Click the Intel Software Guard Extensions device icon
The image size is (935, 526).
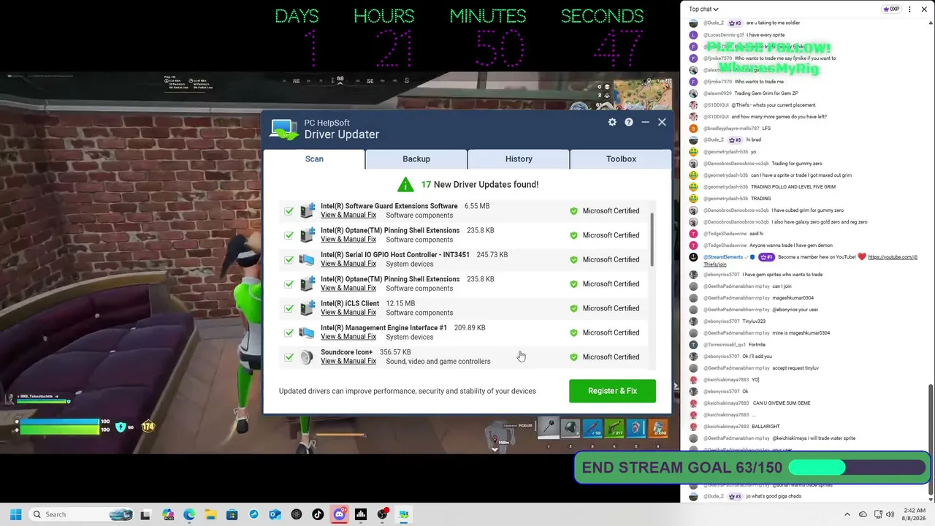point(307,210)
